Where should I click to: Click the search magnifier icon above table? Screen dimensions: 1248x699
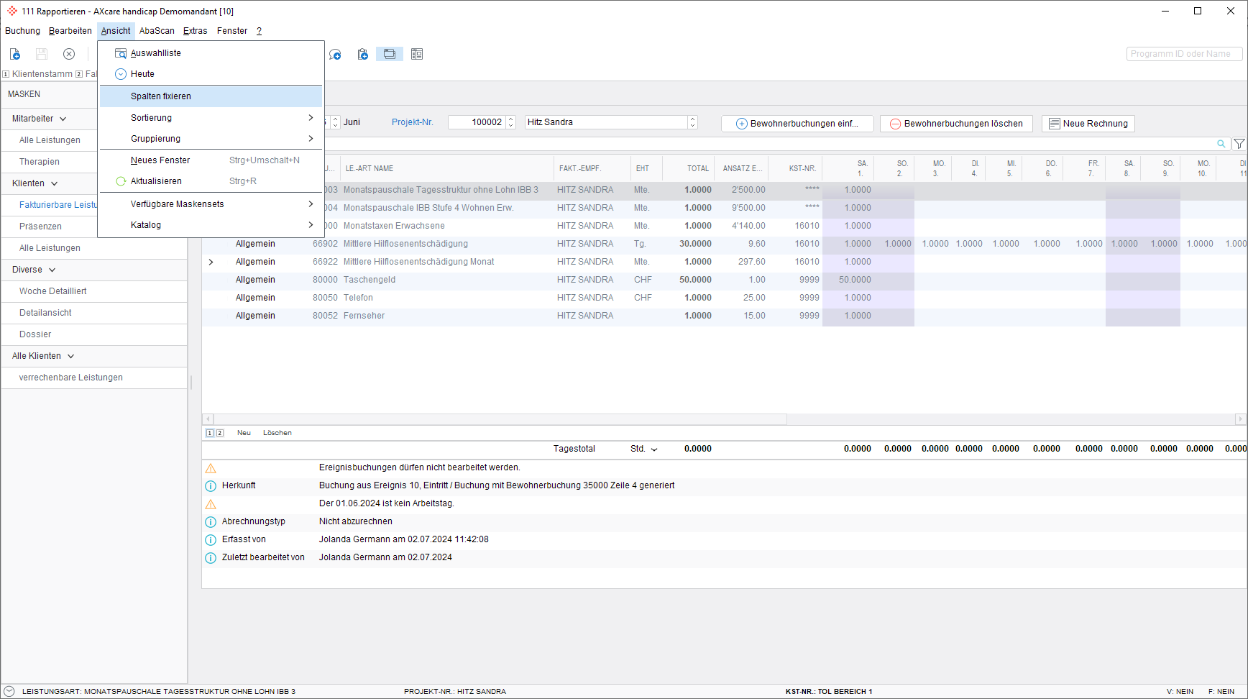pyautogui.click(x=1221, y=144)
